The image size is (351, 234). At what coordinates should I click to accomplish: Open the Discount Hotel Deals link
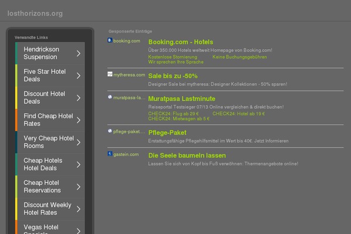point(50,98)
